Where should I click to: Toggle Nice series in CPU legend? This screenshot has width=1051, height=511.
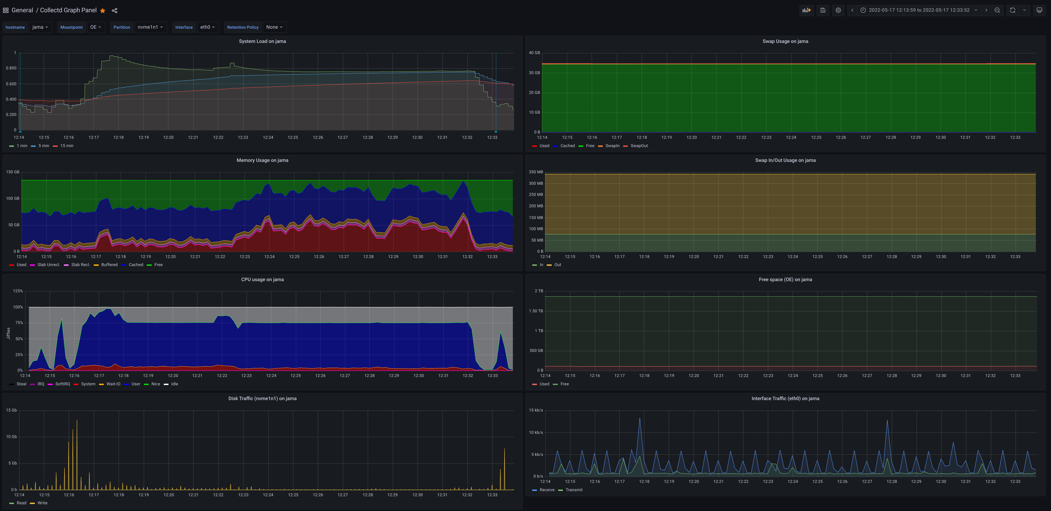(x=156, y=384)
